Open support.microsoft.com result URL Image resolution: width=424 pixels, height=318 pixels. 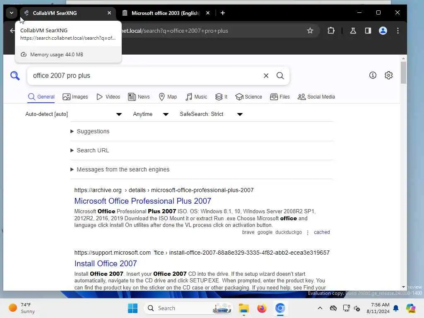pos(202,253)
